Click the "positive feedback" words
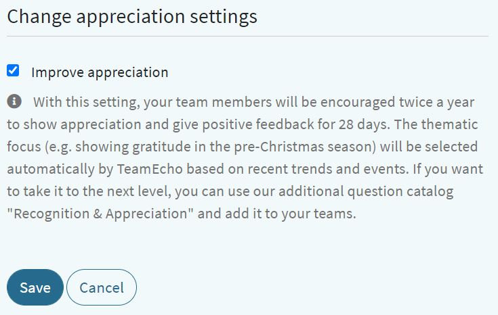 point(258,124)
